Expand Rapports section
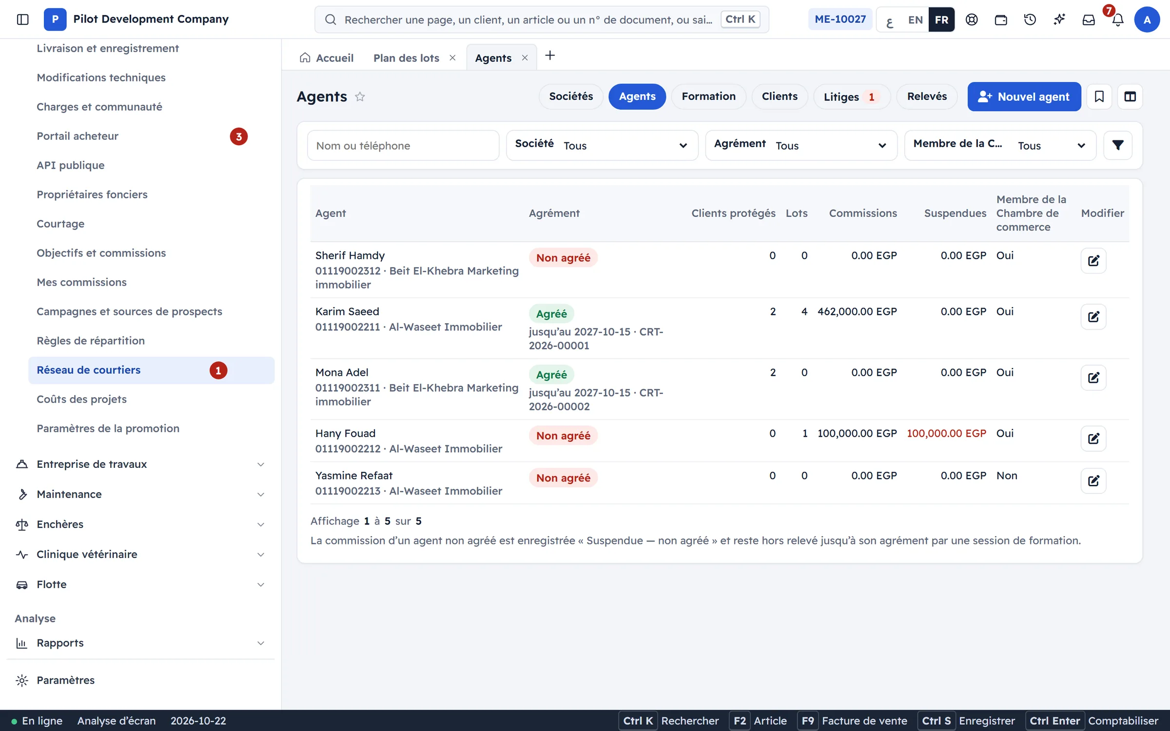The width and height of the screenshot is (1170, 731). point(140,643)
